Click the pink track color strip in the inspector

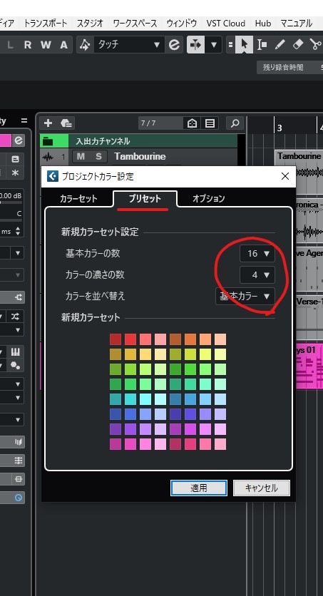pyautogui.click(x=5, y=140)
